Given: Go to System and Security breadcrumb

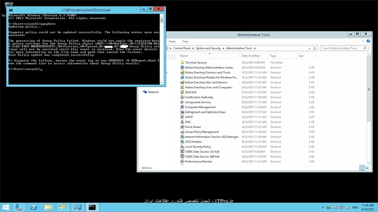Looking at the screenshot, I should point(209,48).
